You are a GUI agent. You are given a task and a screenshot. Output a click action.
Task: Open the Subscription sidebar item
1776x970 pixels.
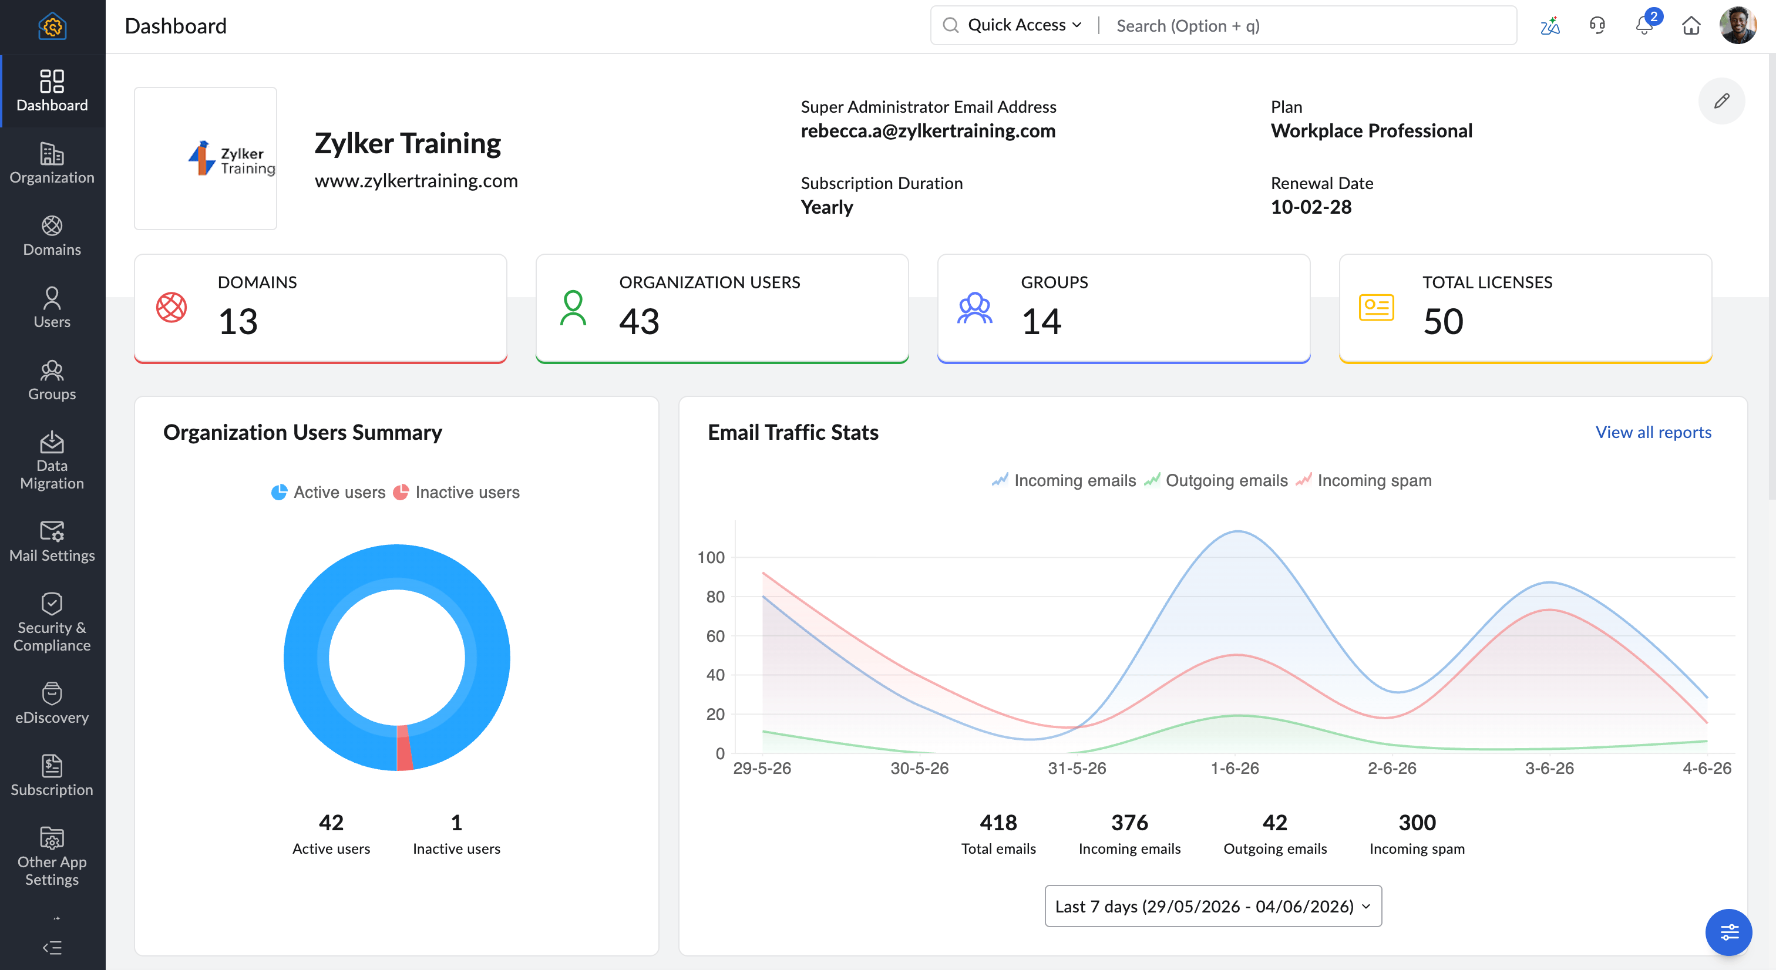tap(52, 776)
